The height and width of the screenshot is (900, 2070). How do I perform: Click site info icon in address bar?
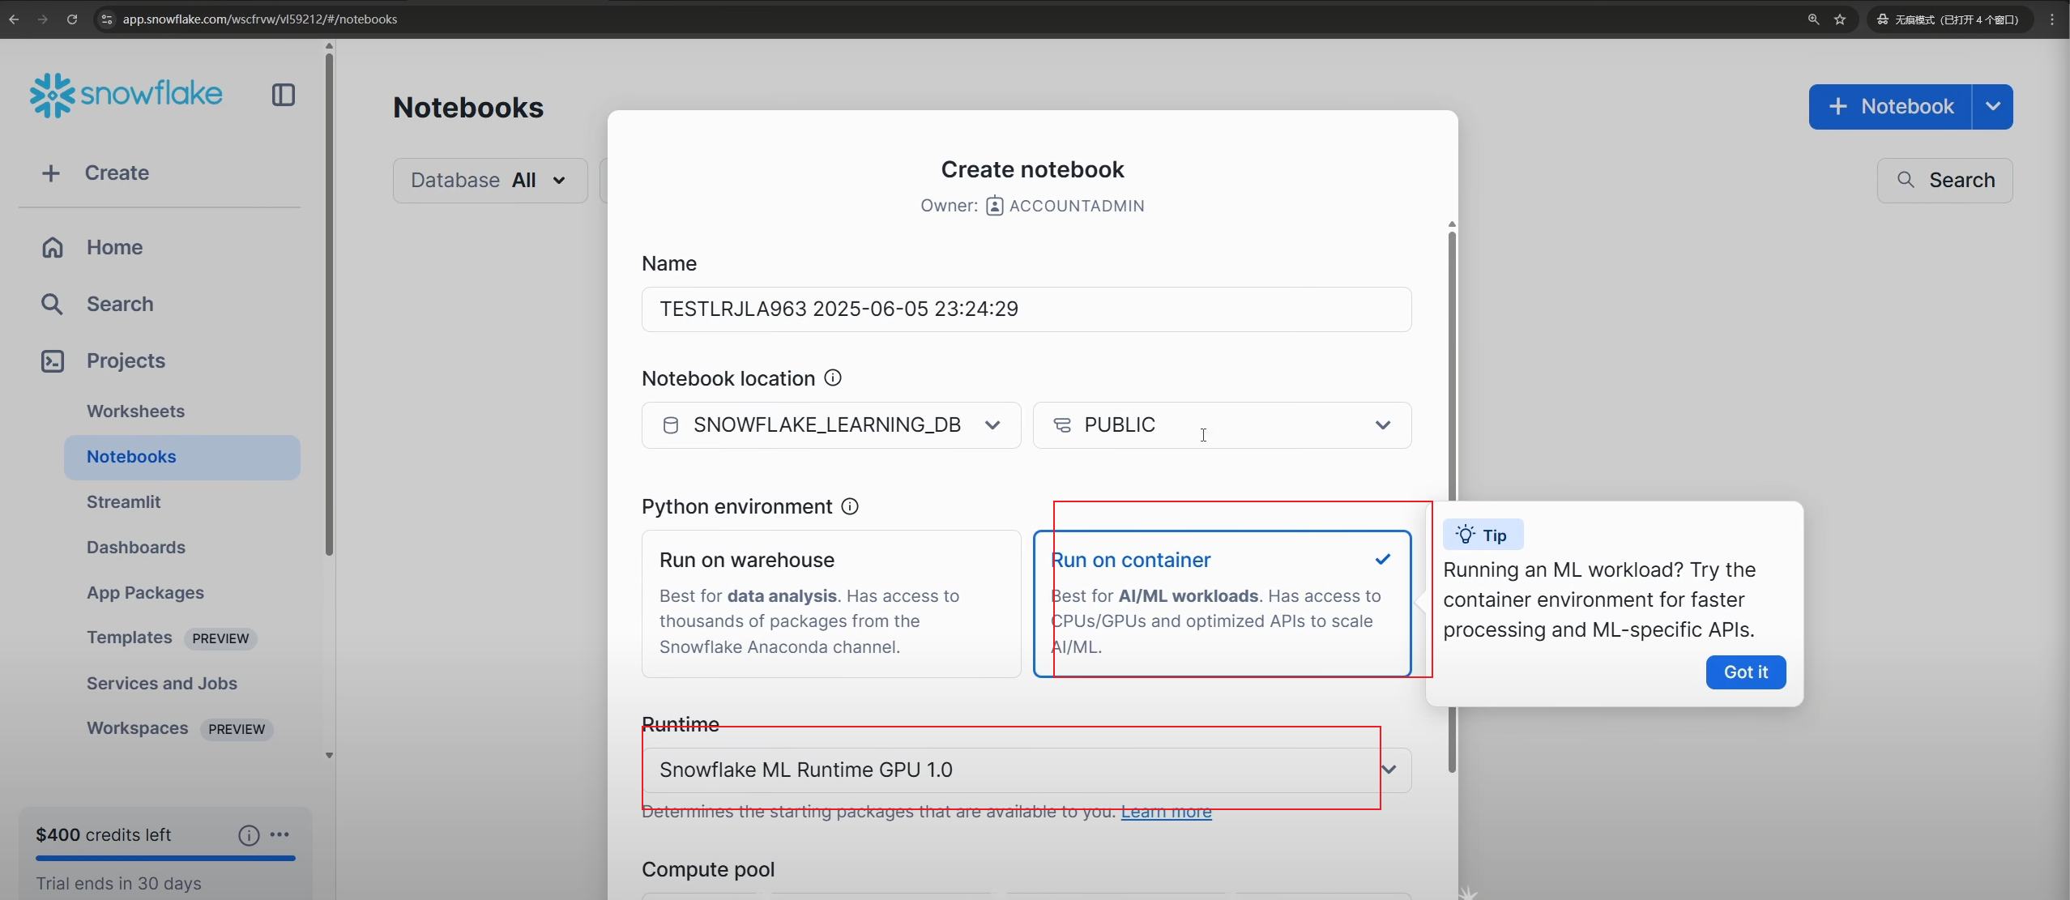pos(106,19)
